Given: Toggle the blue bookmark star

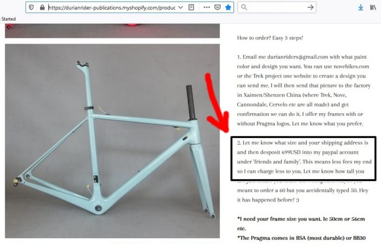Looking at the screenshot, I should click(228, 7).
